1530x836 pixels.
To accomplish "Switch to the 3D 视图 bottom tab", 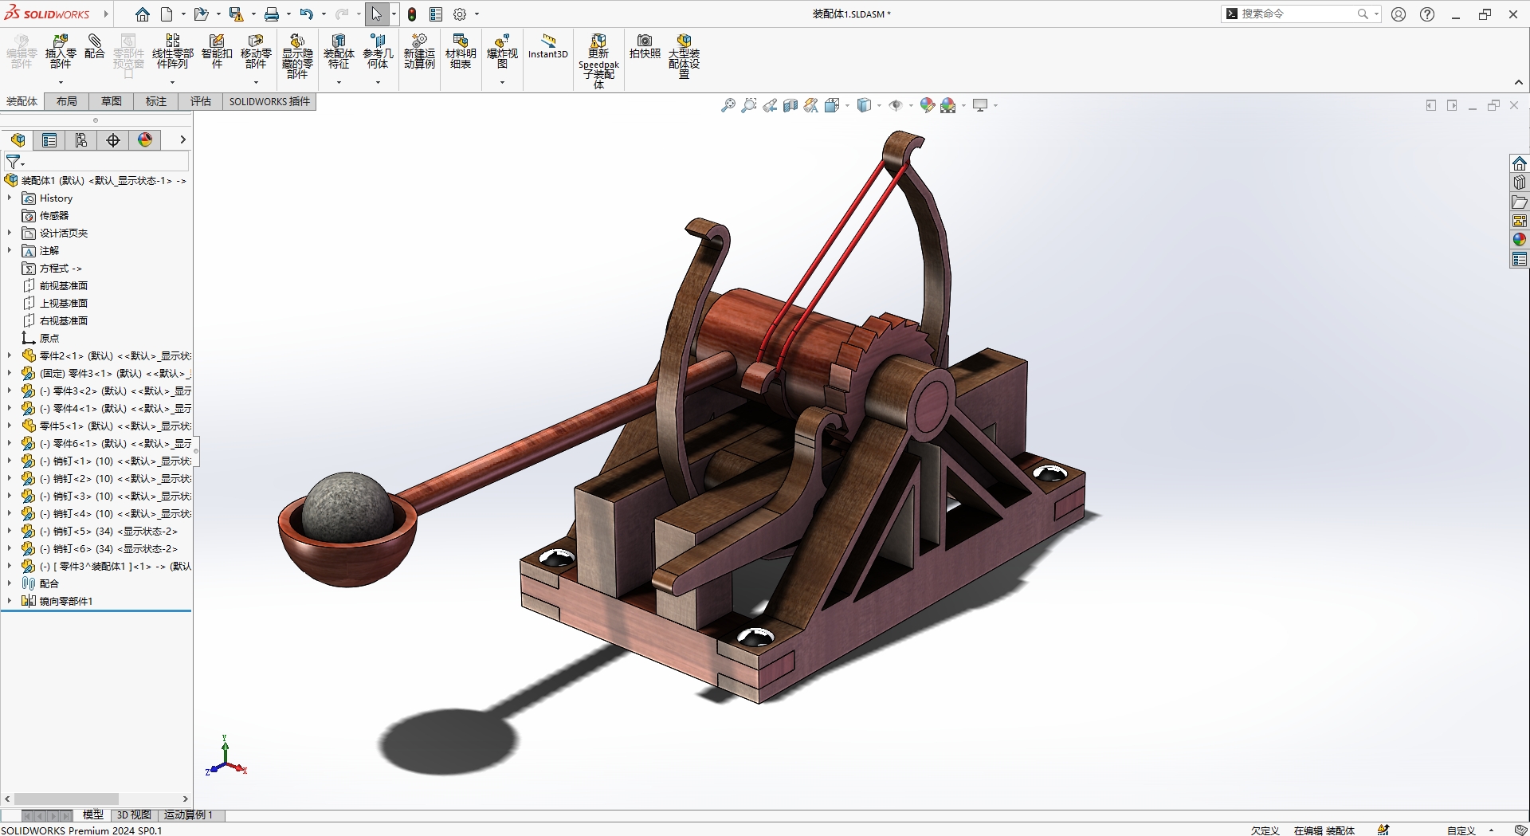I will point(134,815).
